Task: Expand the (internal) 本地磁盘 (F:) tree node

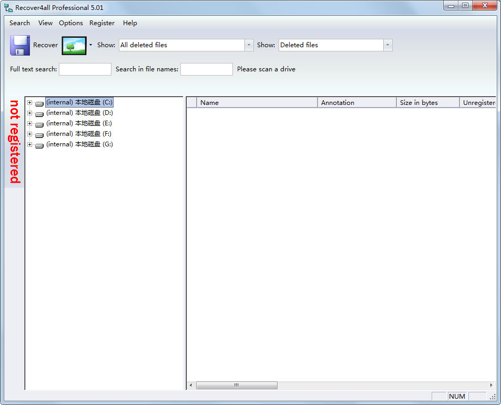Action: click(x=30, y=134)
